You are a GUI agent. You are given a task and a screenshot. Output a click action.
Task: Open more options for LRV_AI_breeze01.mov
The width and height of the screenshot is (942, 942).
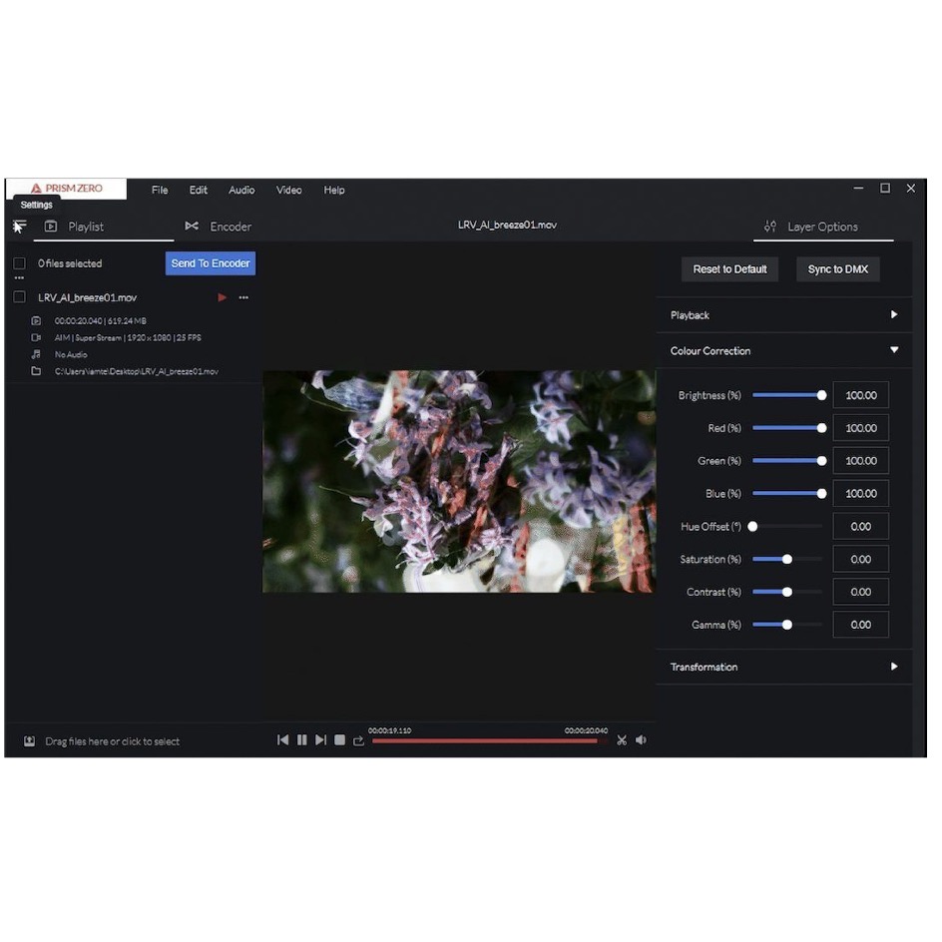tap(243, 297)
